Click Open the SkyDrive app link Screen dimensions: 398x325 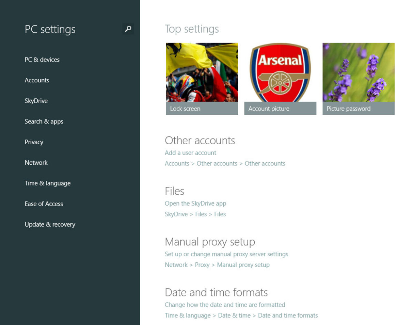coord(195,204)
